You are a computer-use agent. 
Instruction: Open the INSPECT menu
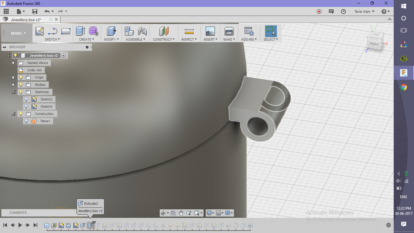tap(189, 39)
